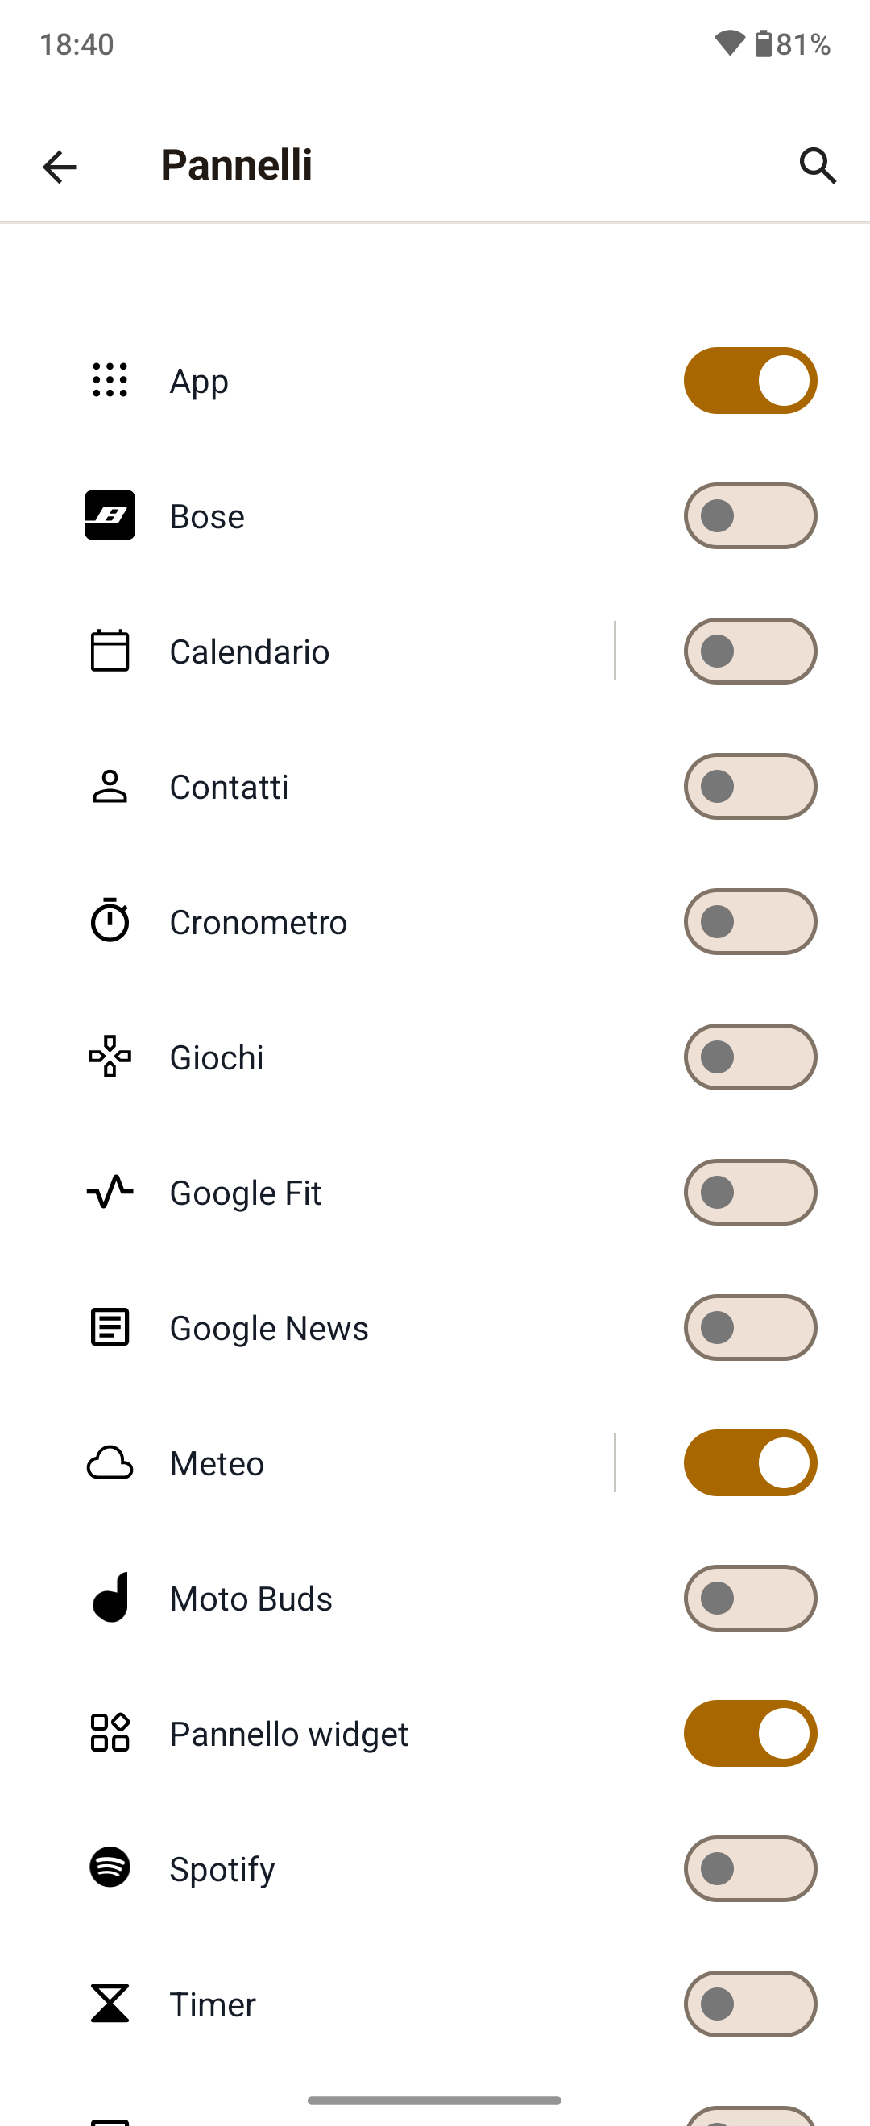Tap the Calendario calendar icon

point(110,651)
